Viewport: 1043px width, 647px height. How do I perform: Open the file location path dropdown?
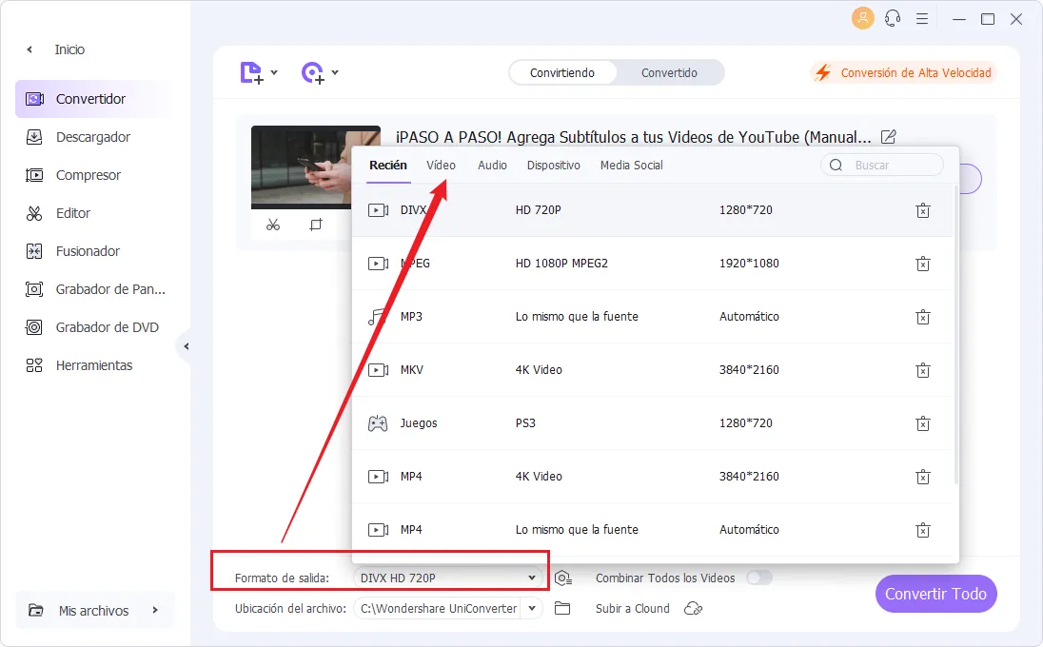532,608
